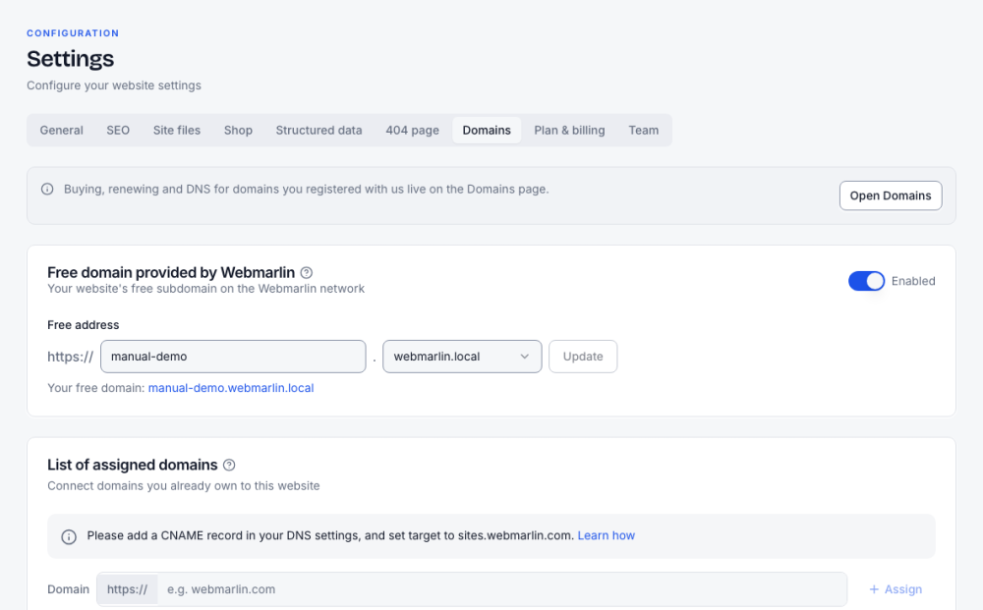The width and height of the screenshot is (983, 610).
Task: Click the Open Domains button
Action: pos(891,195)
